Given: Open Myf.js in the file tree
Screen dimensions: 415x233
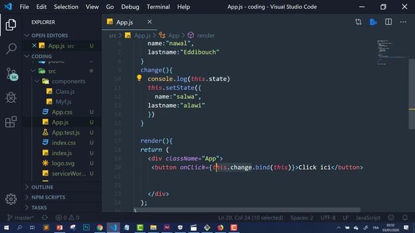Looking at the screenshot, I should click(64, 102).
